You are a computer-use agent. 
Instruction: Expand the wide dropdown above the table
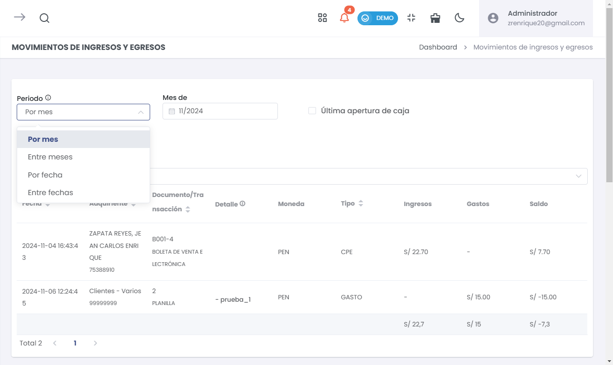(x=578, y=176)
